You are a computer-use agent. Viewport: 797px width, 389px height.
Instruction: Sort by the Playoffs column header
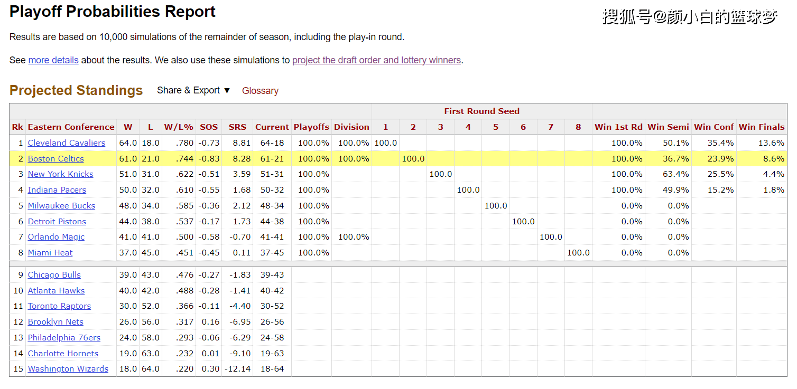pyautogui.click(x=311, y=127)
